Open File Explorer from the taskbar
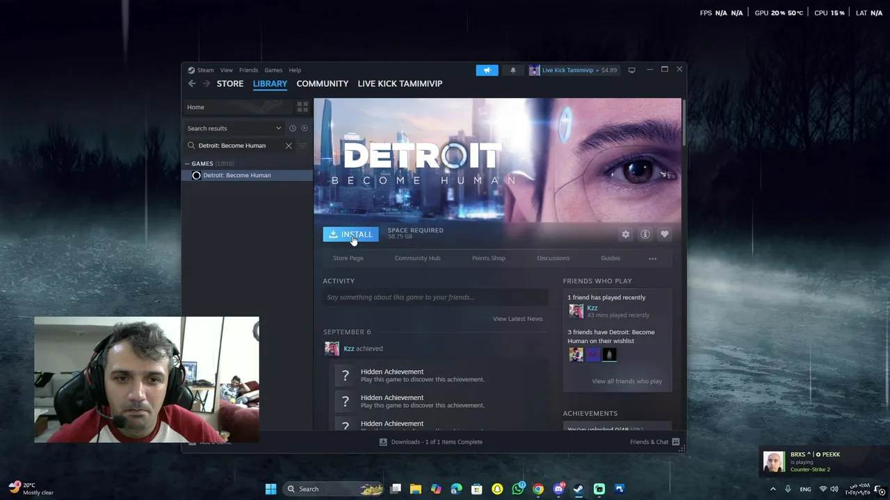 point(416,489)
